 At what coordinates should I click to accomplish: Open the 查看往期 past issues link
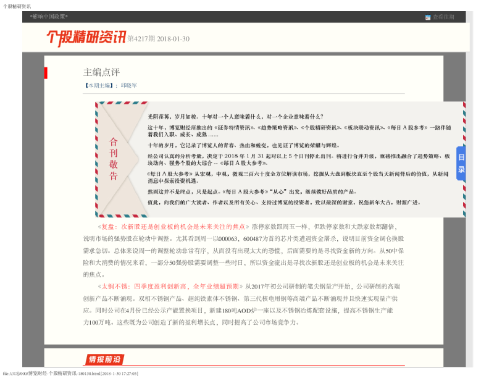pyautogui.click(x=443, y=17)
